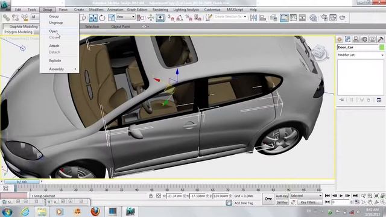Switch to the Selection ribbon tab
386x217 pixels.
click(92, 27)
